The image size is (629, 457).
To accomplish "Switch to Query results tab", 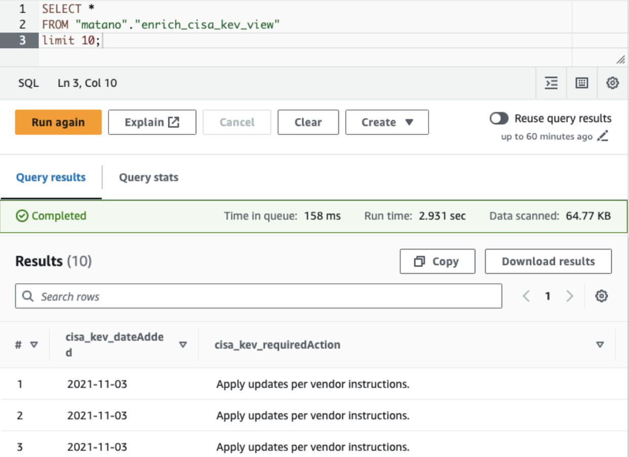I will 51,177.
